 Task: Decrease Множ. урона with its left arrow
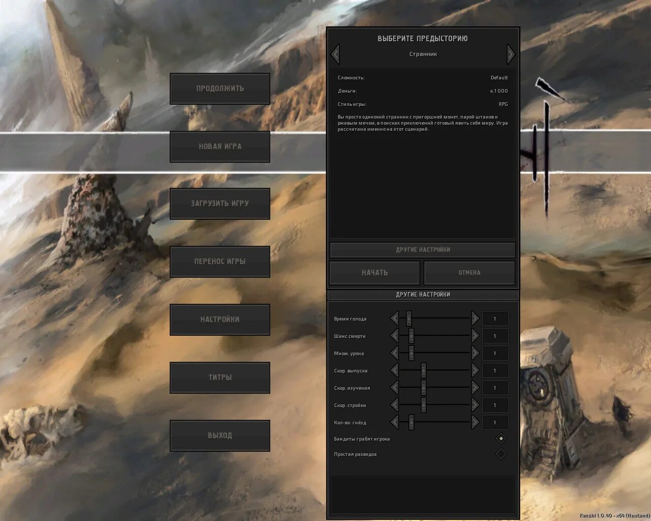(x=395, y=353)
